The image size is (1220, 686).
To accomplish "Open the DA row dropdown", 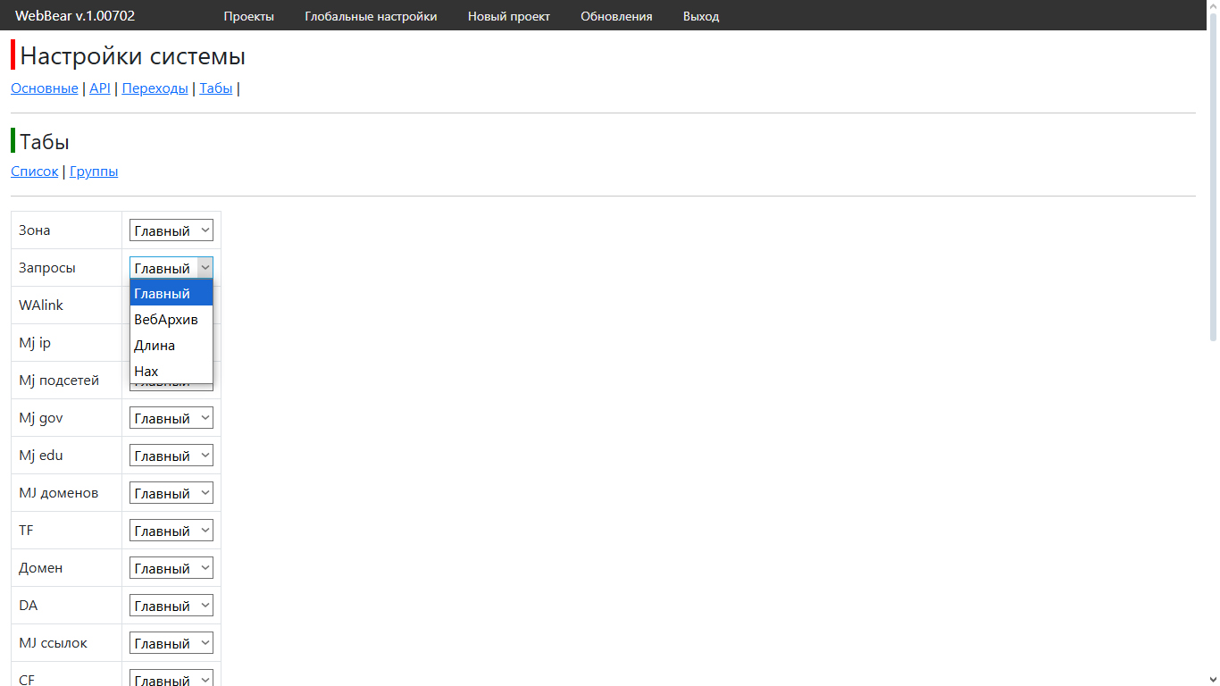I will click(x=171, y=606).
